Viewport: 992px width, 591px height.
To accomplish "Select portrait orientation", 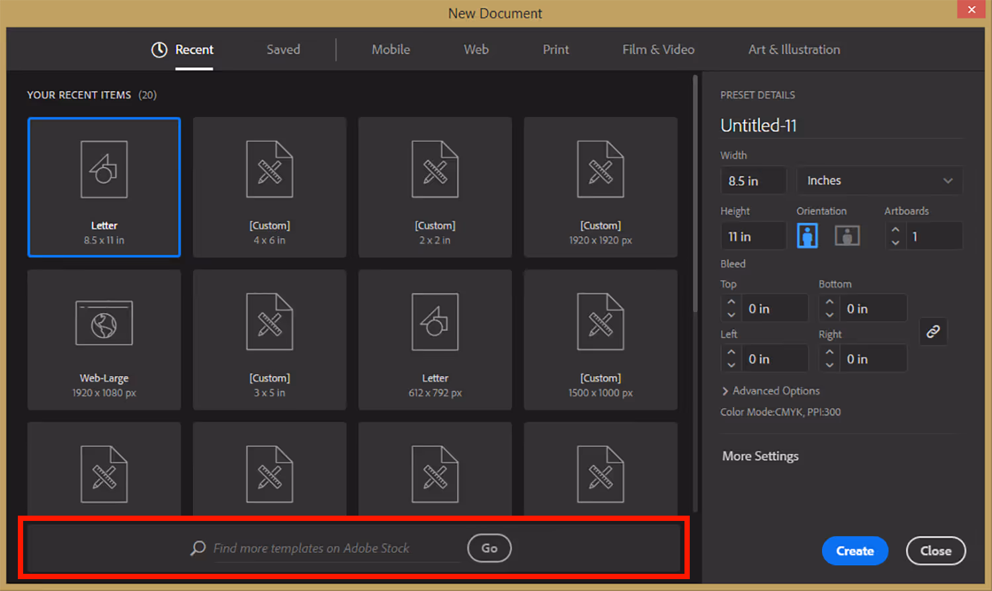I will [807, 235].
